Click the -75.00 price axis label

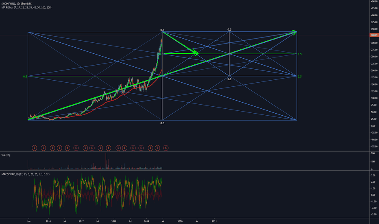(374, 147)
